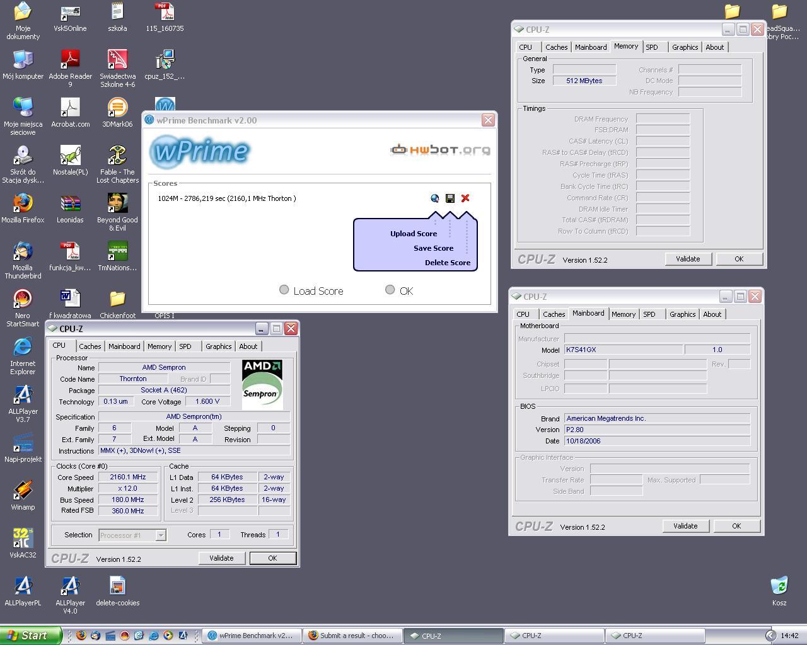Click Upload Score in wPrime menu
Viewport: 807px width, 645px height.
point(413,234)
